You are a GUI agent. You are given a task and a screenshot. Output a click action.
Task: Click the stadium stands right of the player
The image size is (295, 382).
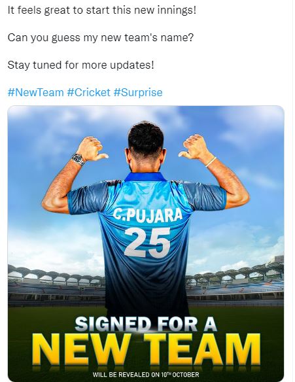(235, 284)
